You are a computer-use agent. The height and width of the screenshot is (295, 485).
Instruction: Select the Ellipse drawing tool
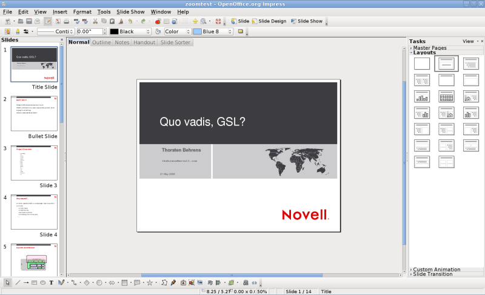click(43, 282)
